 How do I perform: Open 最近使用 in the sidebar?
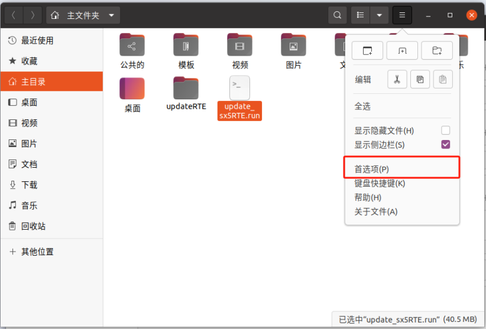[x=52, y=40]
